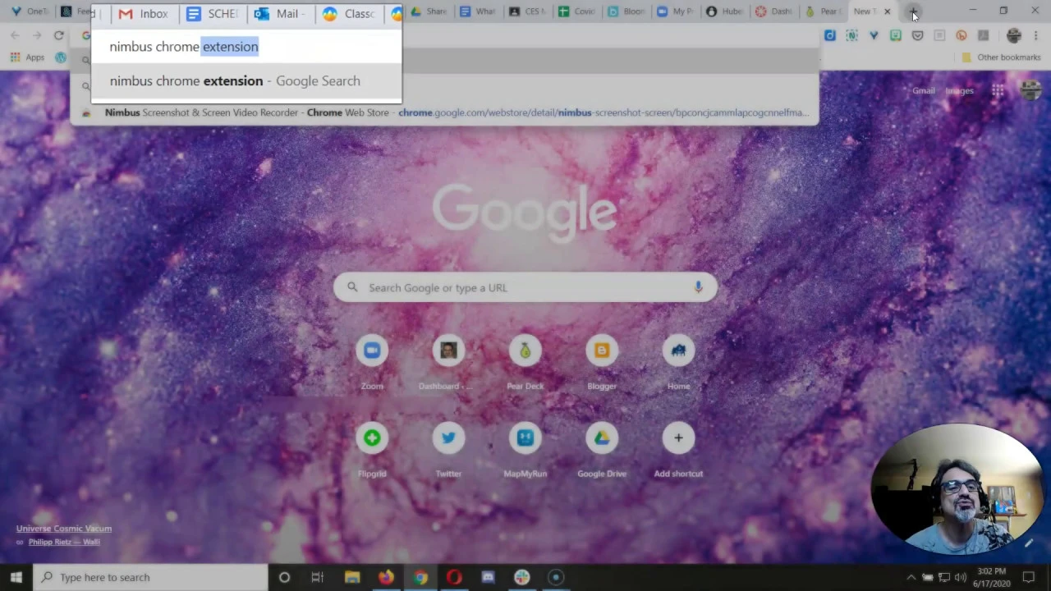Image resolution: width=1051 pixels, height=591 pixels.
Task: Click the customize page pencil icon
Action: pyautogui.click(x=1029, y=543)
